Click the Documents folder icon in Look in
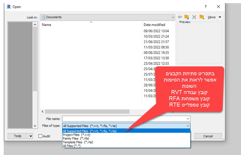Viewport: 241px width, 155px height. (x=43, y=17)
